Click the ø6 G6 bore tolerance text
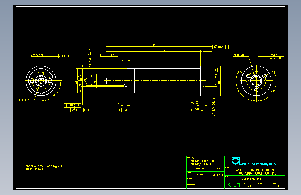 pos(214,107)
